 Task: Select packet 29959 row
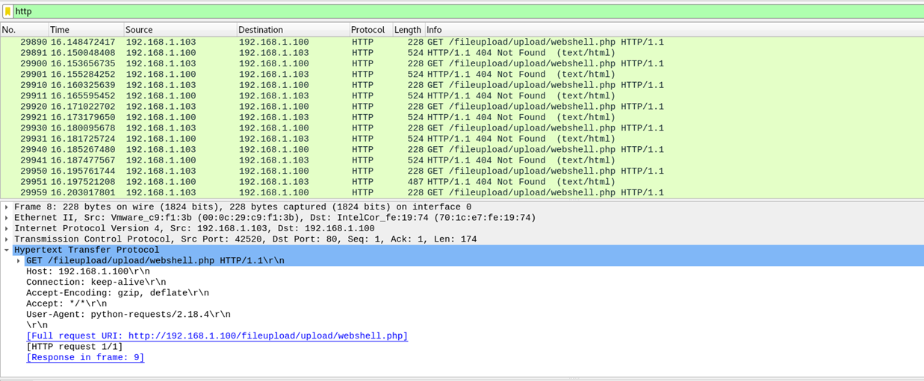(x=462, y=192)
